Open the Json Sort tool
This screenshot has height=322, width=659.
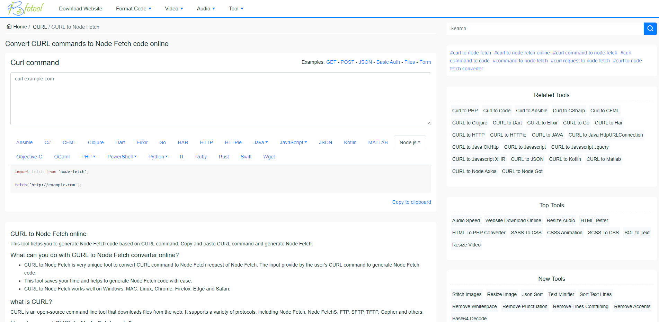[532, 294]
